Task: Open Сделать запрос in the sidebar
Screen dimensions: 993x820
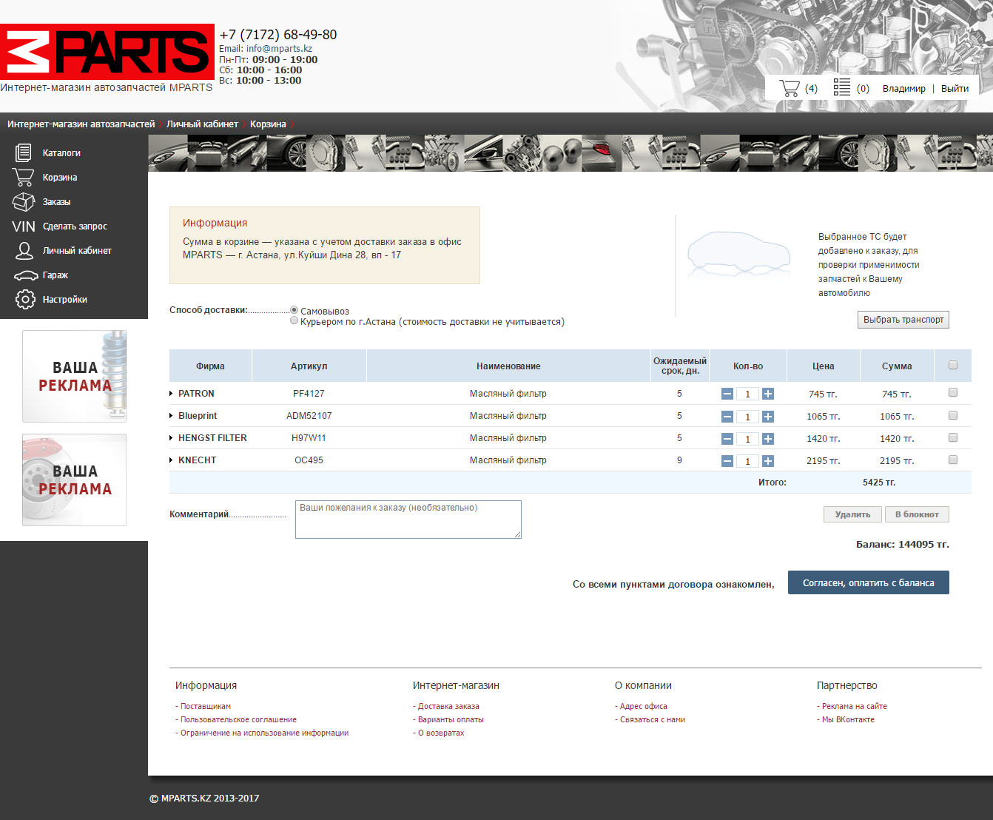Action: 75,226
